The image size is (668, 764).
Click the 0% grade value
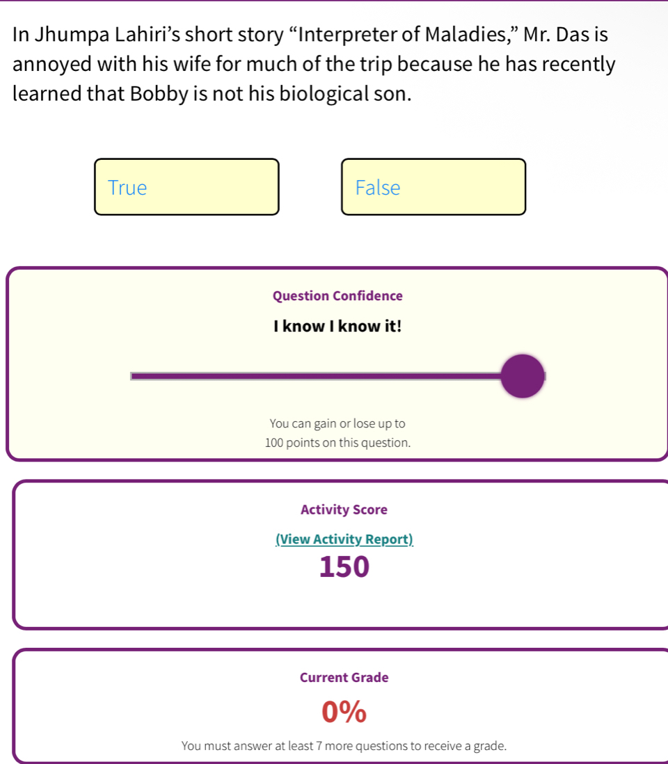pyautogui.click(x=344, y=711)
